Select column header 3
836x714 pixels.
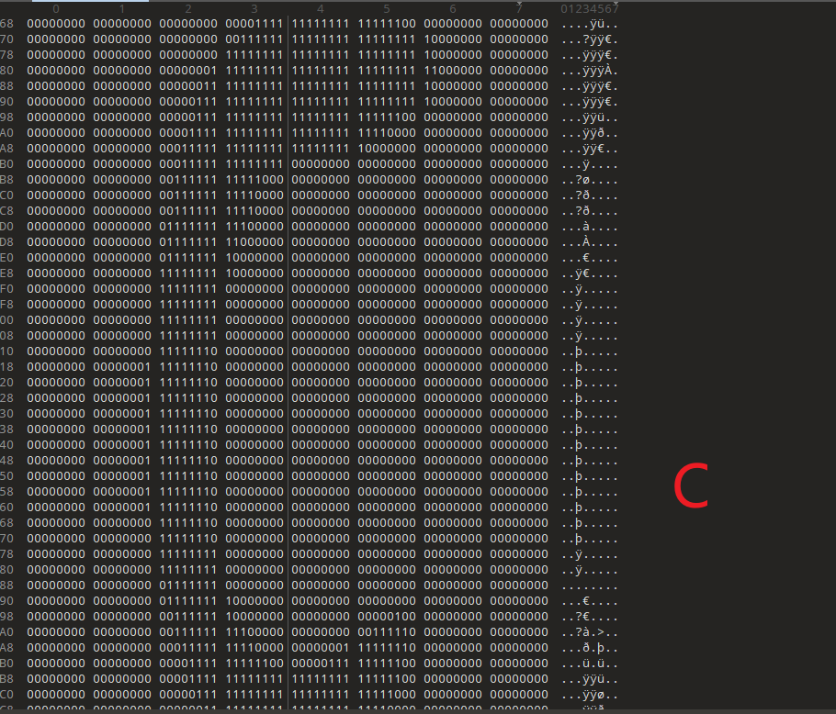(x=254, y=9)
